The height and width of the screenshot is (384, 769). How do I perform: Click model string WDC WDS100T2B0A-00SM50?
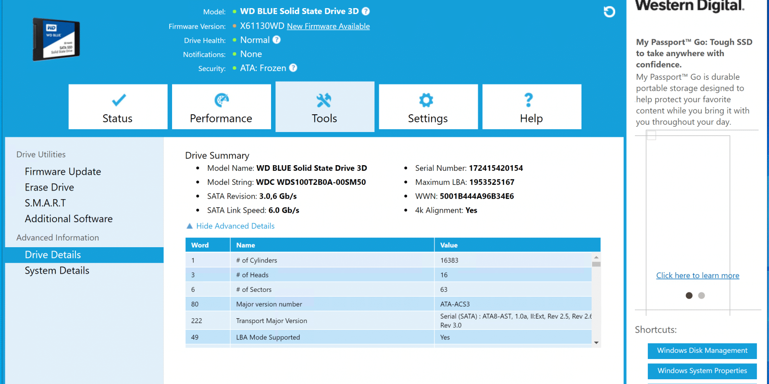pyautogui.click(x=311, y=182)
